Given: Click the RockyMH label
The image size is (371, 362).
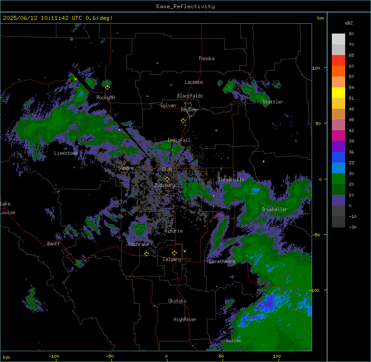Looking at the screenshot, I should click(x=105, y=97).
